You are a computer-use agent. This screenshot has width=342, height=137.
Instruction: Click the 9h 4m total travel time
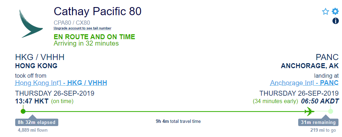tap(178, 121)
